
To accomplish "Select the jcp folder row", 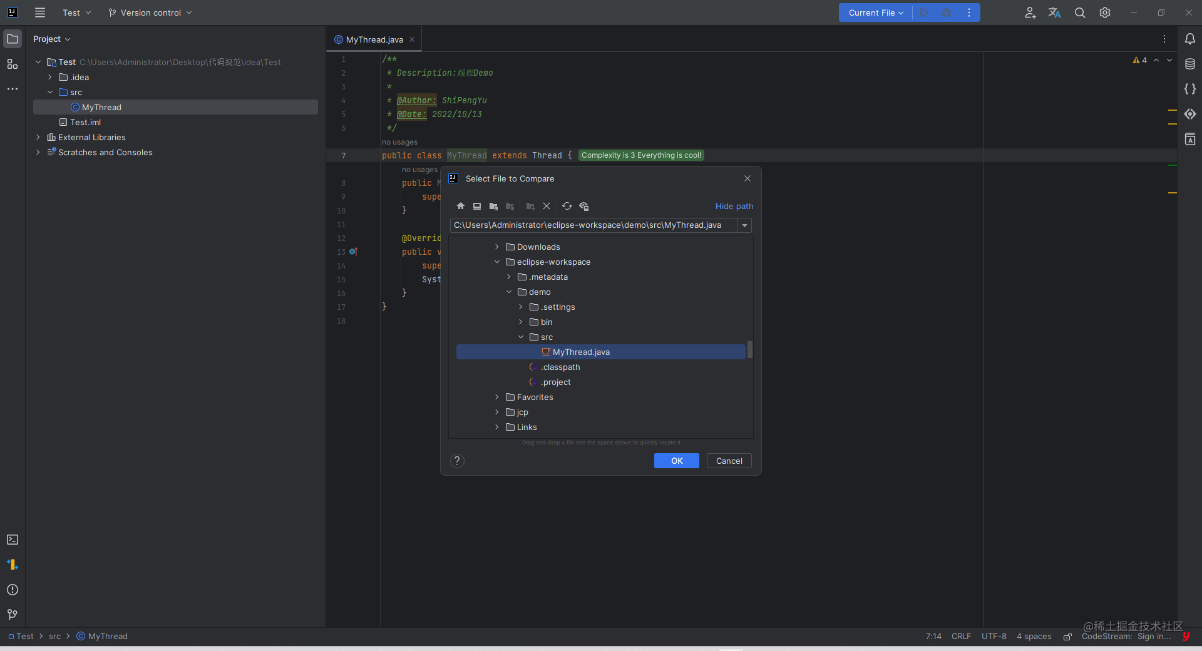I will (x=601, y=412).
